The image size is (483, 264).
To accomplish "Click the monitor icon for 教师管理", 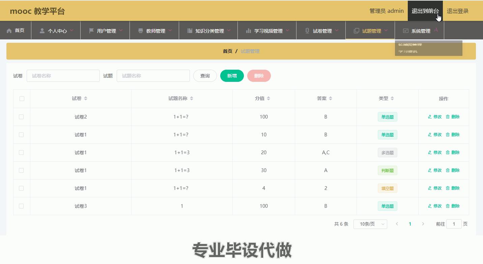I will pyautogui.click(x=140, y=31).
